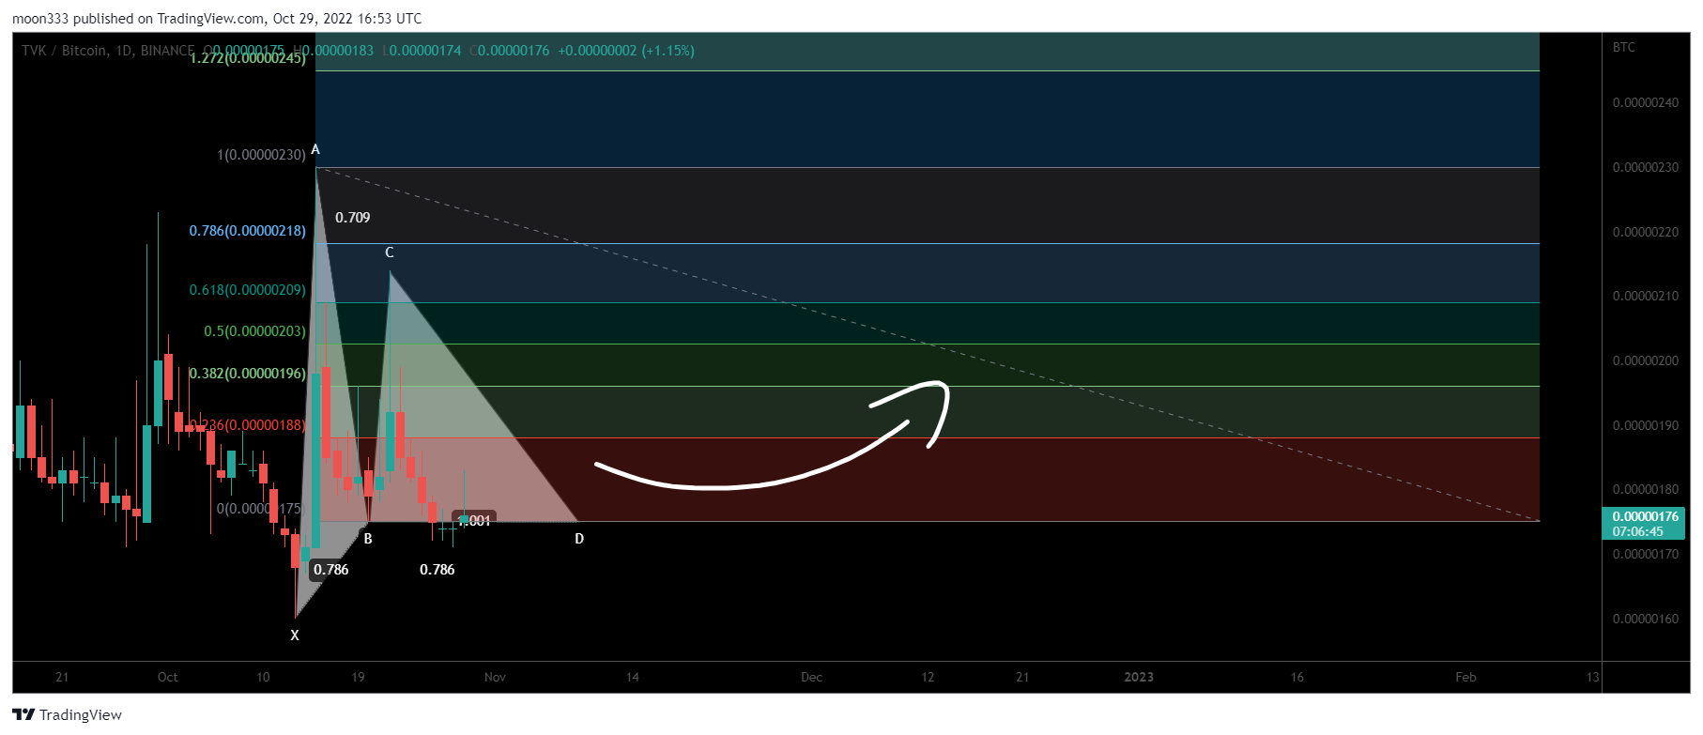Click the Dec label on time axis
Screen dimensions: 1703x735
point(811,677)
